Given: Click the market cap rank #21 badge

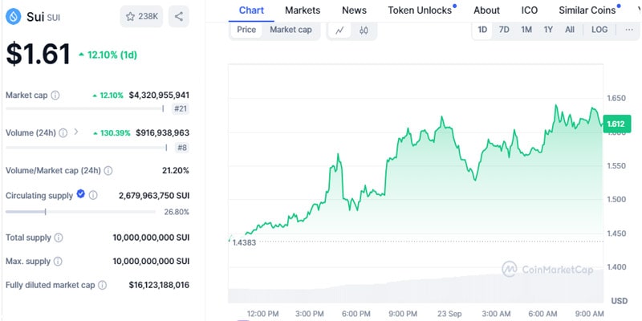Looking at the screenshot, I should point(181,109).
